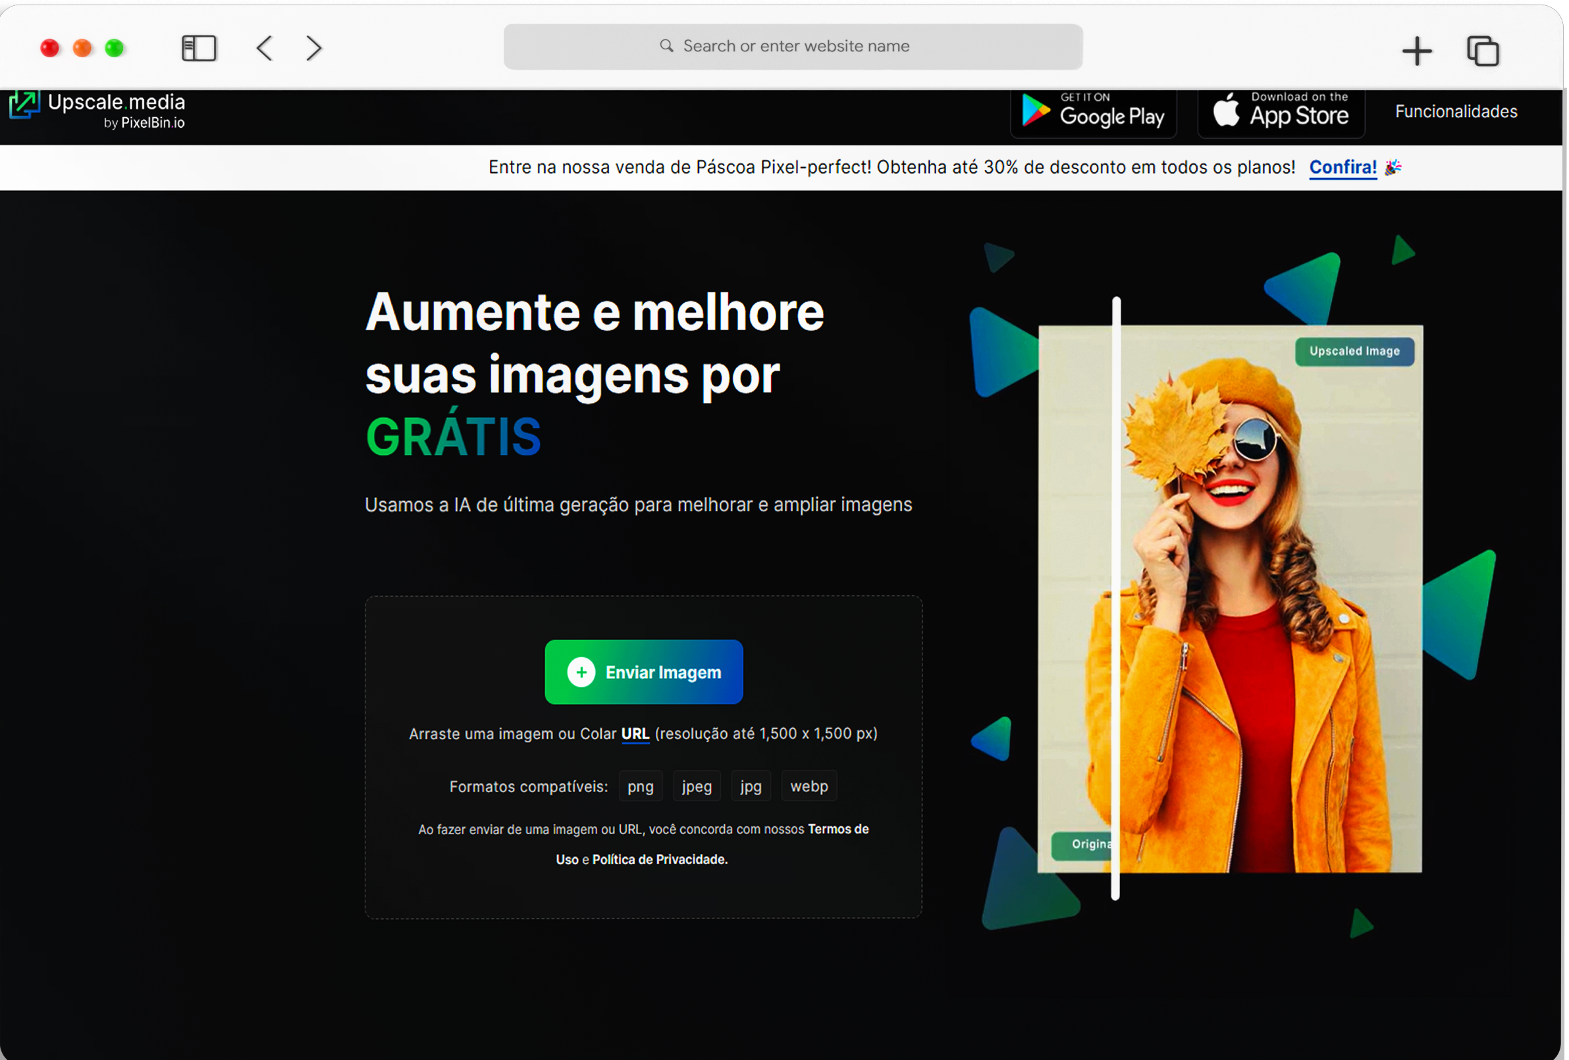Go forward with the right chevron
Screen dimensions: 1569x1060
tap(313, 48)
